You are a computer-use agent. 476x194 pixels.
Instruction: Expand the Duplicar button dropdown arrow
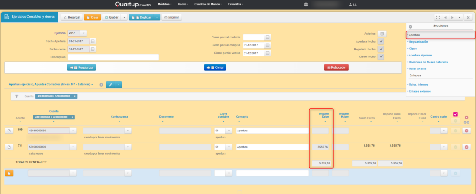158,17
